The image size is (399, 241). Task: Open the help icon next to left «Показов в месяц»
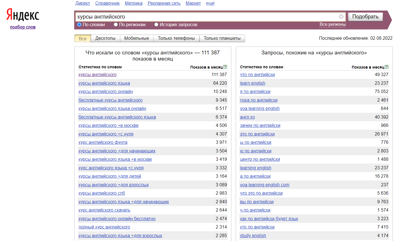coord(225,67)
